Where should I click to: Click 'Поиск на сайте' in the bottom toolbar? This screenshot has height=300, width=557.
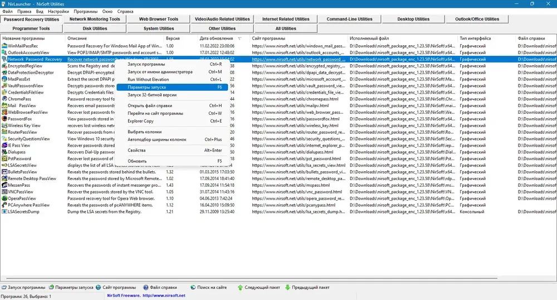click(x=208, y=288)
